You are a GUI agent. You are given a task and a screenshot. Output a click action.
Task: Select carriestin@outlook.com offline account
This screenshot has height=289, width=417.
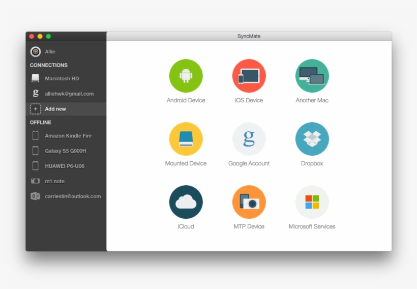tap(66, 196)
